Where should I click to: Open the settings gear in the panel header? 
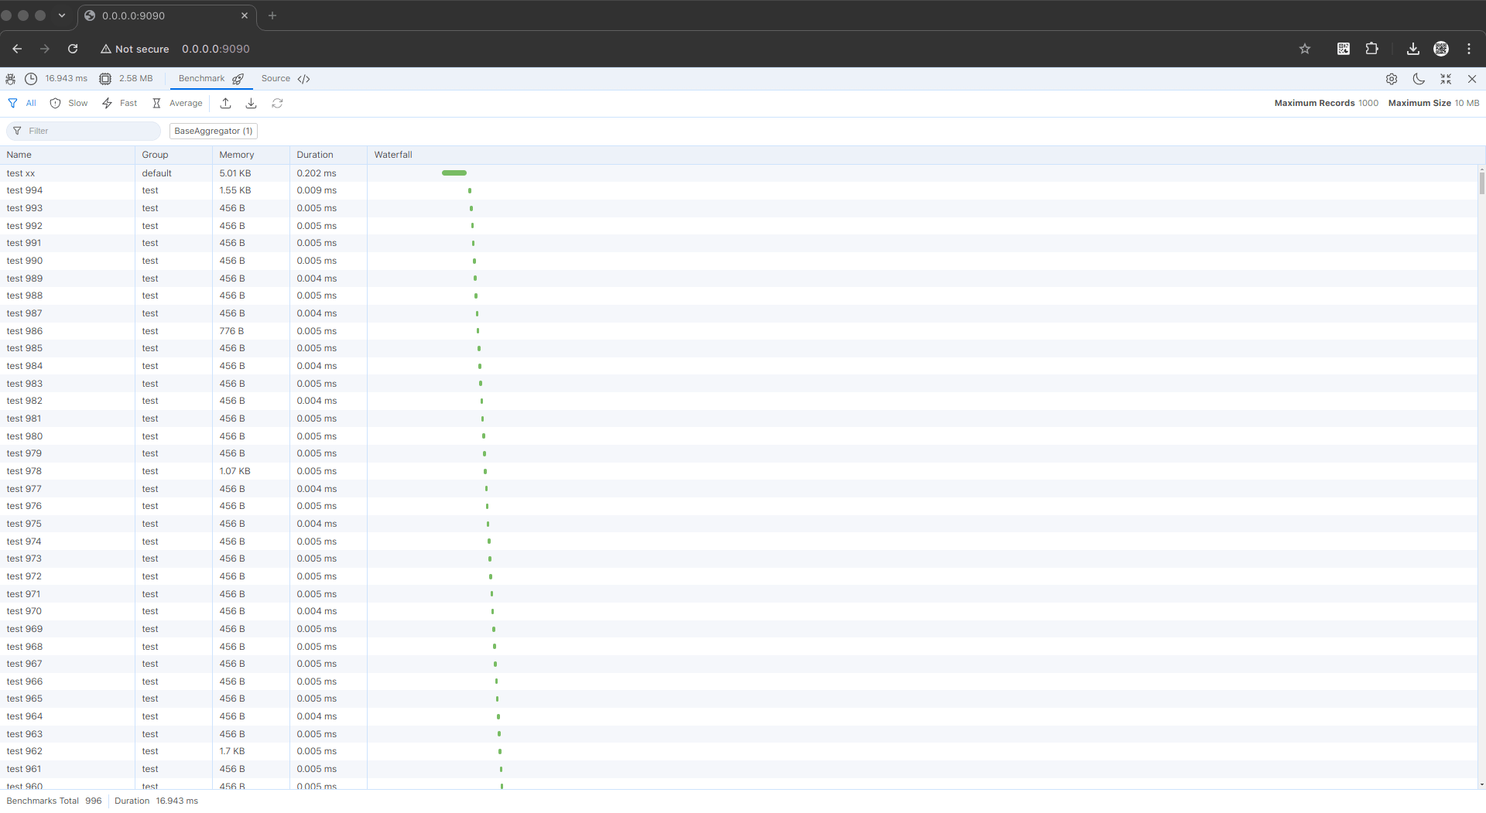pyautogui.click(x=1392, y=79)
